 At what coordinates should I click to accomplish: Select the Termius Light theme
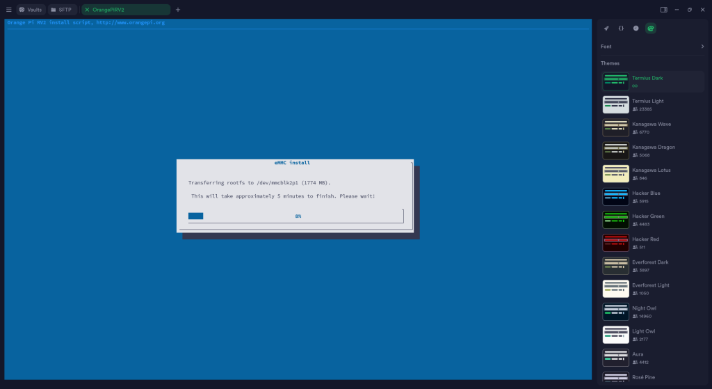click(x=652, y=104)
